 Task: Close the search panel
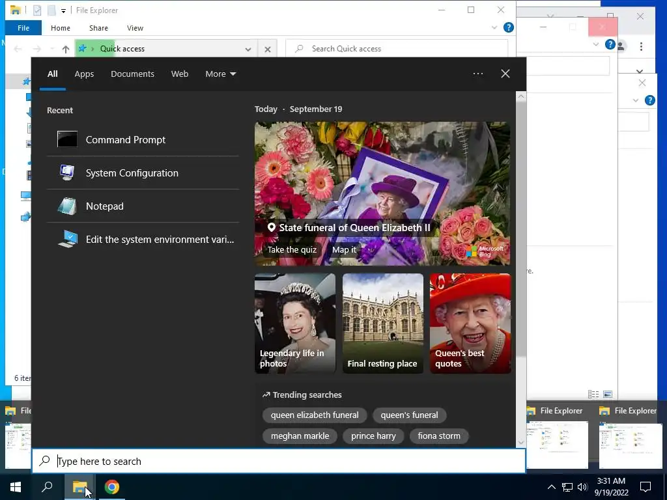pyautogui.click(x=505, y=74)
